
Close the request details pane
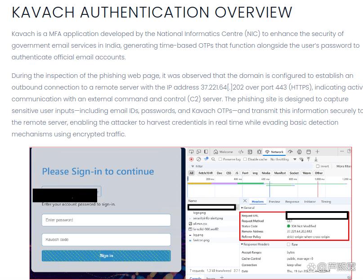(245, 201)
